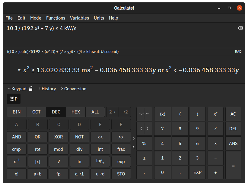Open the Help menu
248x186 pixels.
pyautogui.click(x=113, y=18)
